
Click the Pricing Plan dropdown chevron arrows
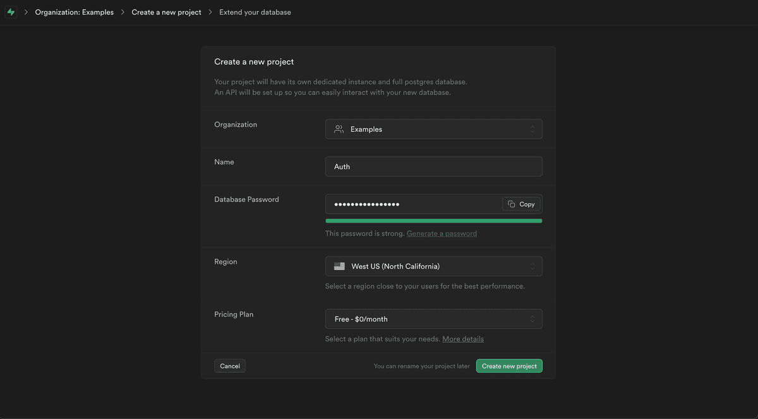532,319
